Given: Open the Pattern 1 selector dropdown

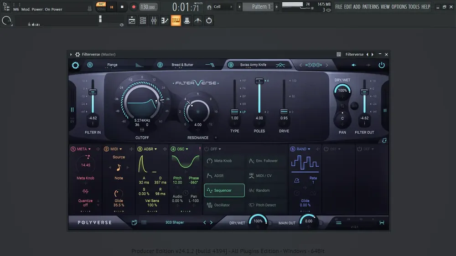Looking at the screenshot, I should [x=261, y=7].
